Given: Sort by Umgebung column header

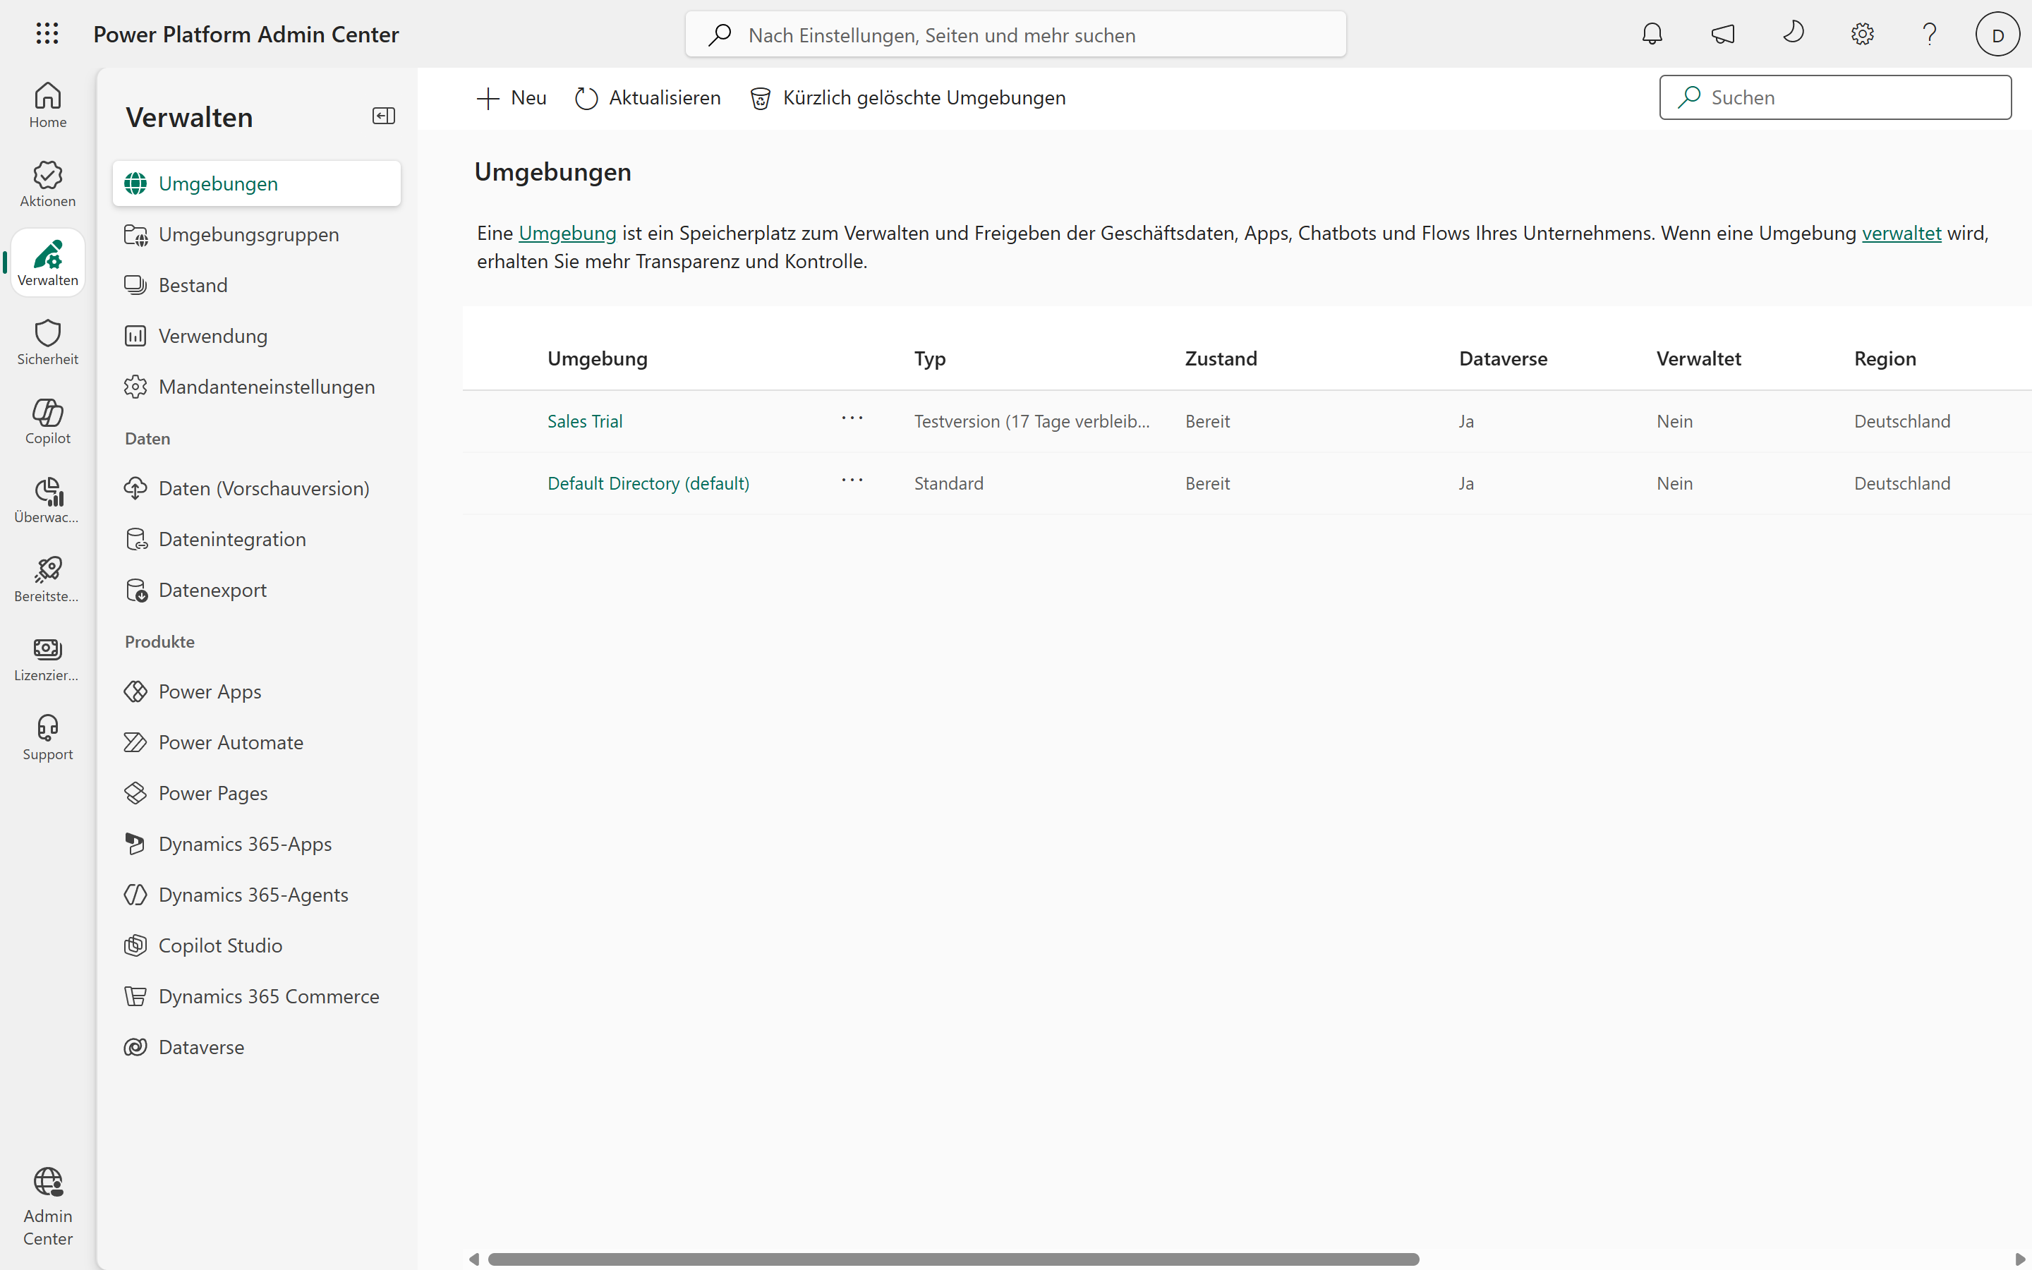Looking at the screenshot, I should (597, 358).
